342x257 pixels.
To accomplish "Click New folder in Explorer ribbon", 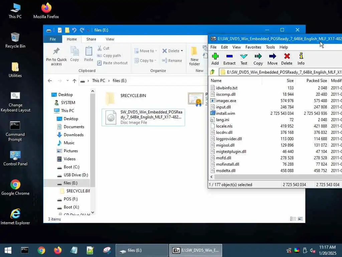I will (x=194, y=56).
